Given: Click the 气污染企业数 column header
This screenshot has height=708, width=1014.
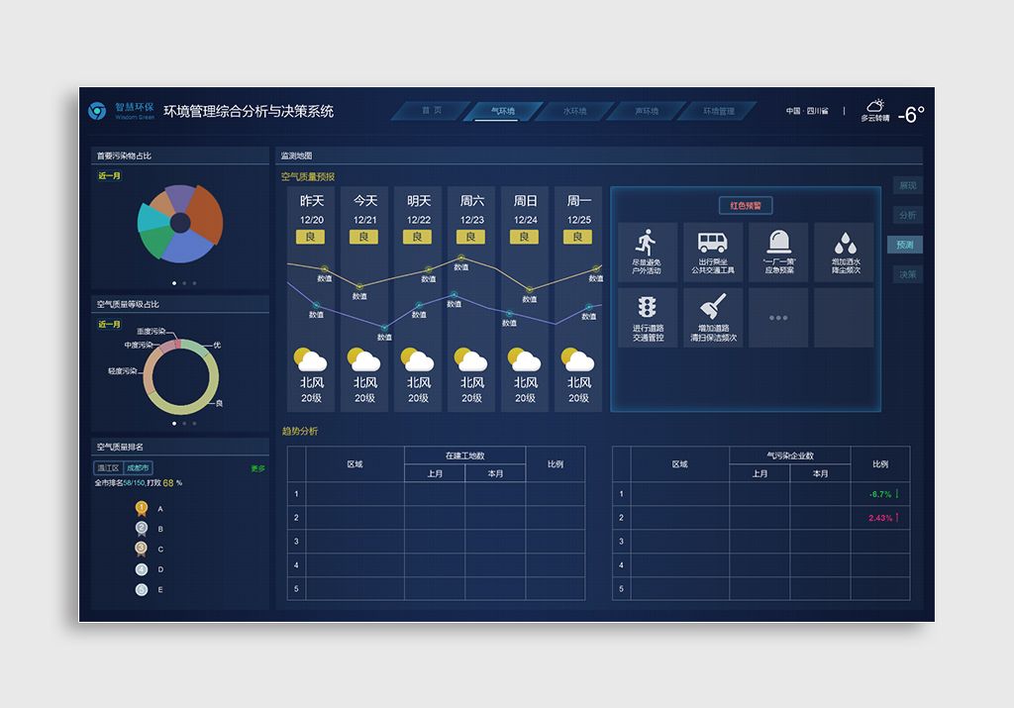Looking at the screenshot, I should pos(789,455).
